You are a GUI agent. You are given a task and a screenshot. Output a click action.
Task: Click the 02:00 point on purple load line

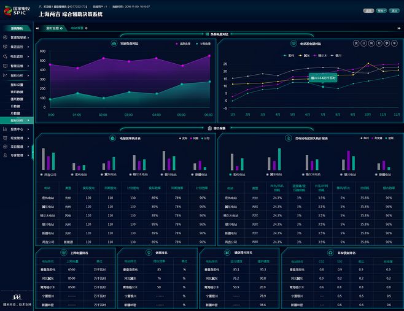pyautogui.click(x=104, y=58)
